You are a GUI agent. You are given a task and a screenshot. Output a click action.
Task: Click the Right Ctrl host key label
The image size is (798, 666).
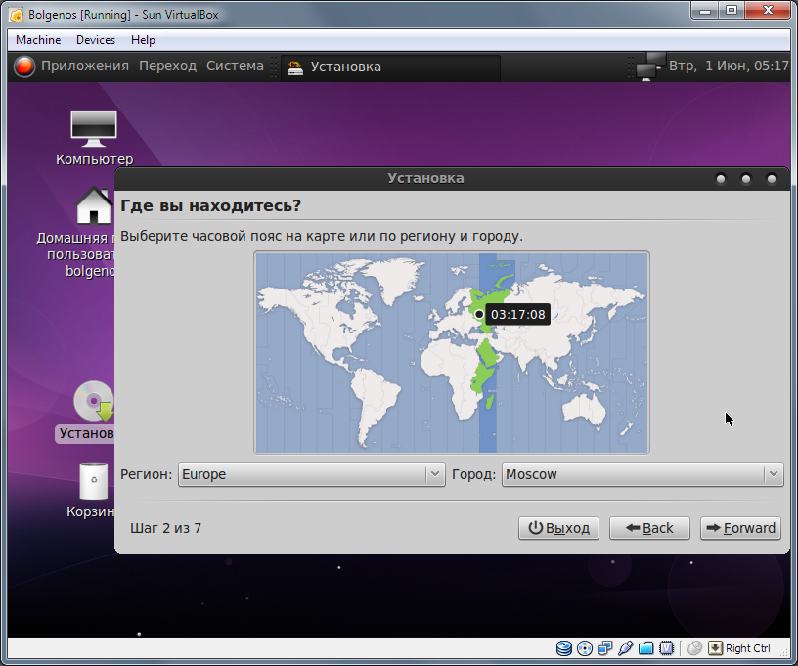(x=747, y=648)
